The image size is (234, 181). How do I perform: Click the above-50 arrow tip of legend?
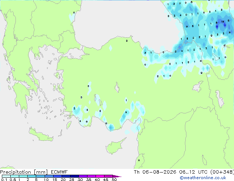tap(117, 176)
